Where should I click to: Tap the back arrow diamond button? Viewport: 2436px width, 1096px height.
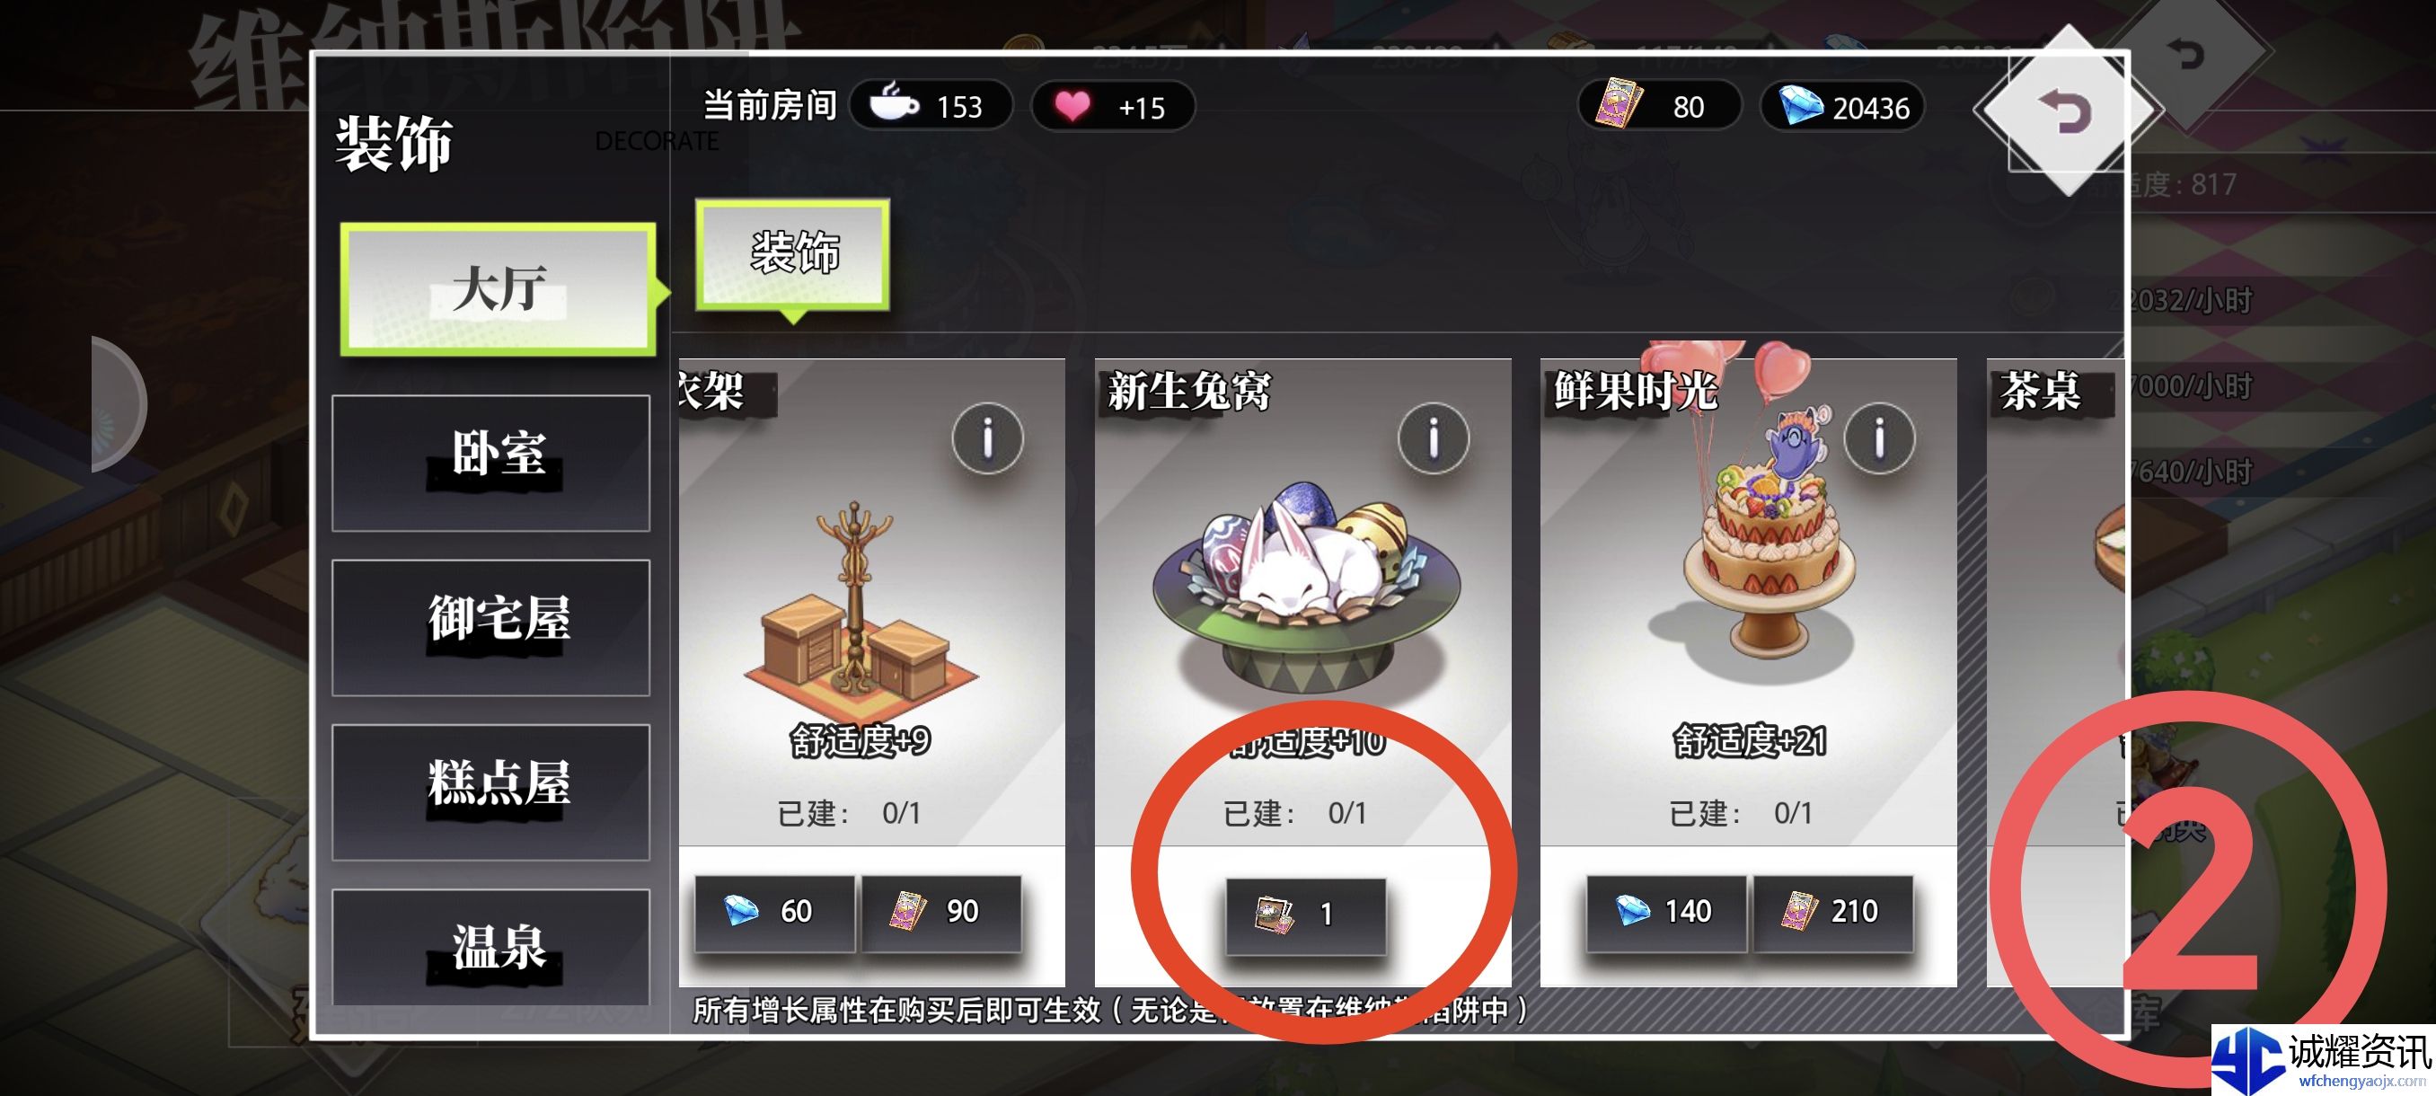point(2067,111)
